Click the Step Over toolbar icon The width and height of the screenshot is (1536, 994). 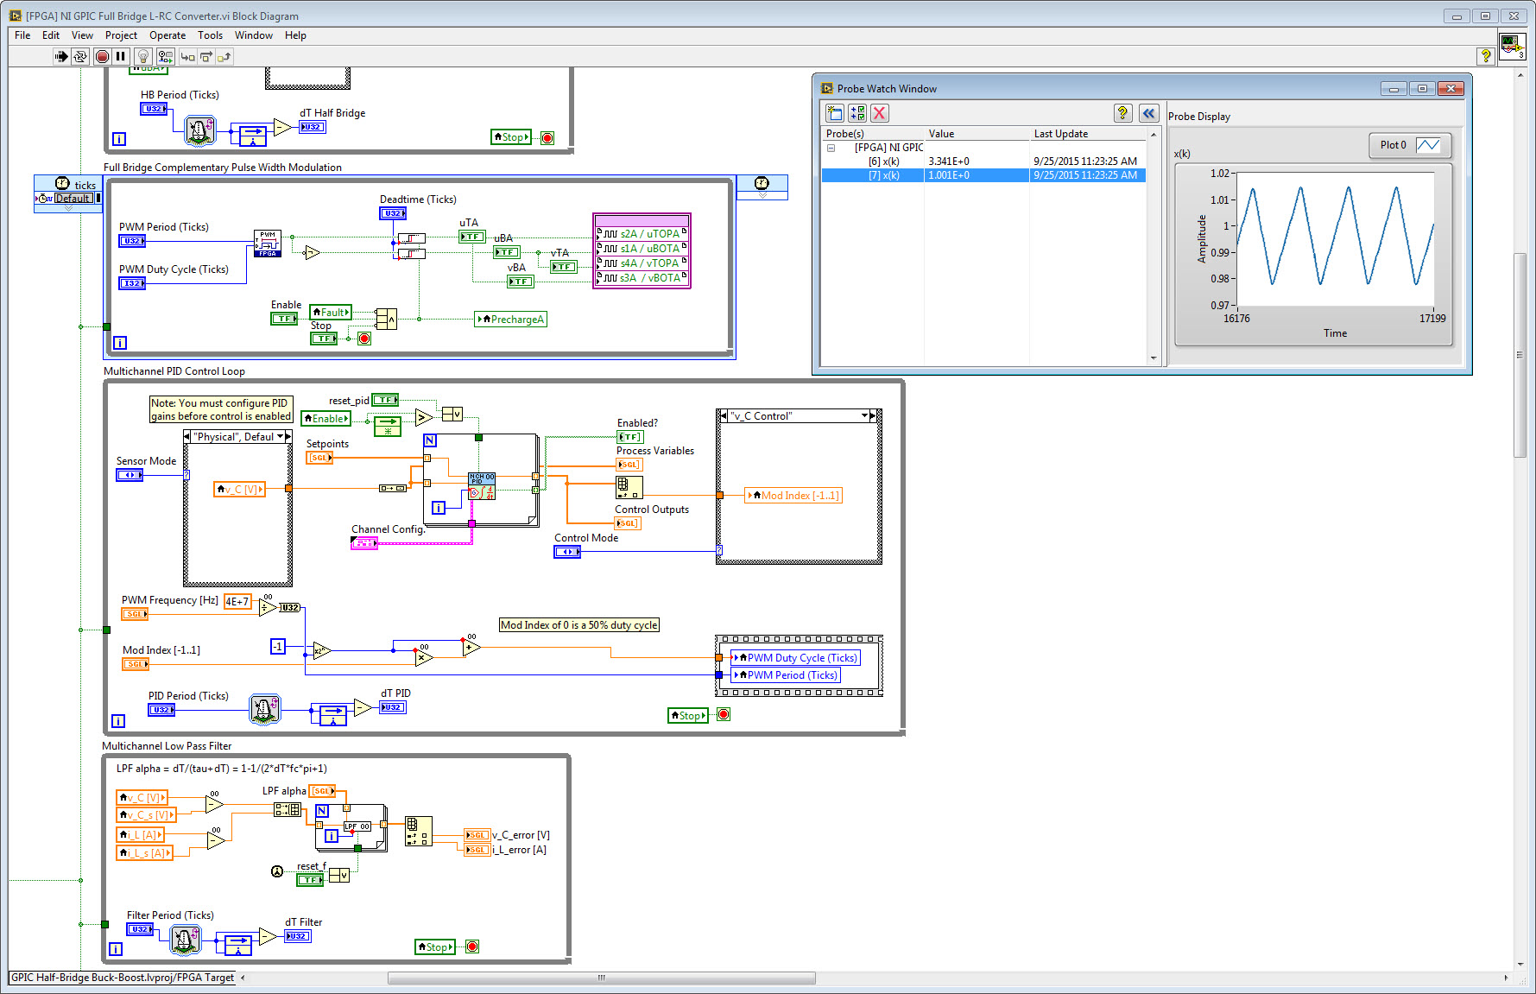(205, 57)
